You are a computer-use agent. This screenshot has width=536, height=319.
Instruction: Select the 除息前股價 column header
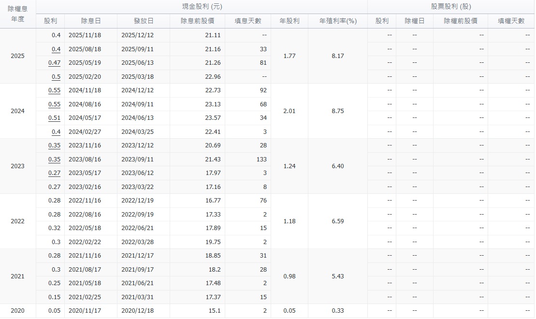tap(197, 21)
